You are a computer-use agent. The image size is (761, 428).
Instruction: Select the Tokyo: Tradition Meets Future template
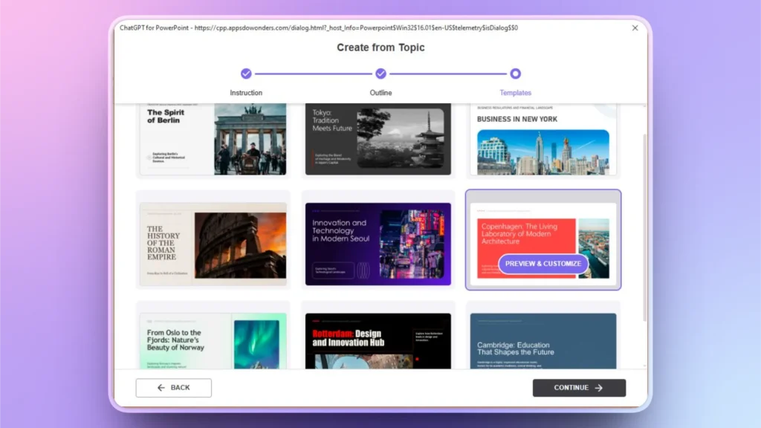tap(378, 137)
